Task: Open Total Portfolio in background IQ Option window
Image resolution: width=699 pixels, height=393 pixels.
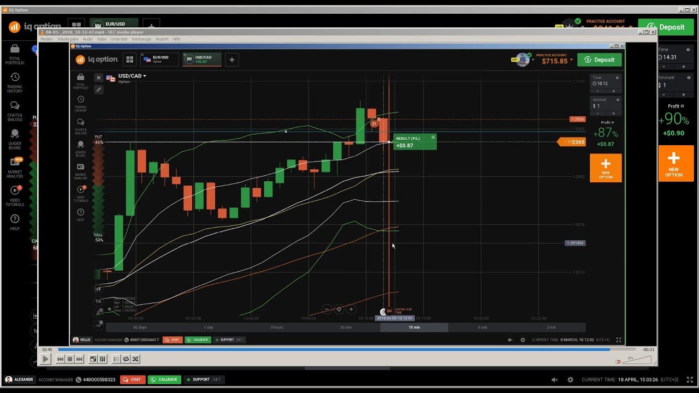Action: pos(15,55)
